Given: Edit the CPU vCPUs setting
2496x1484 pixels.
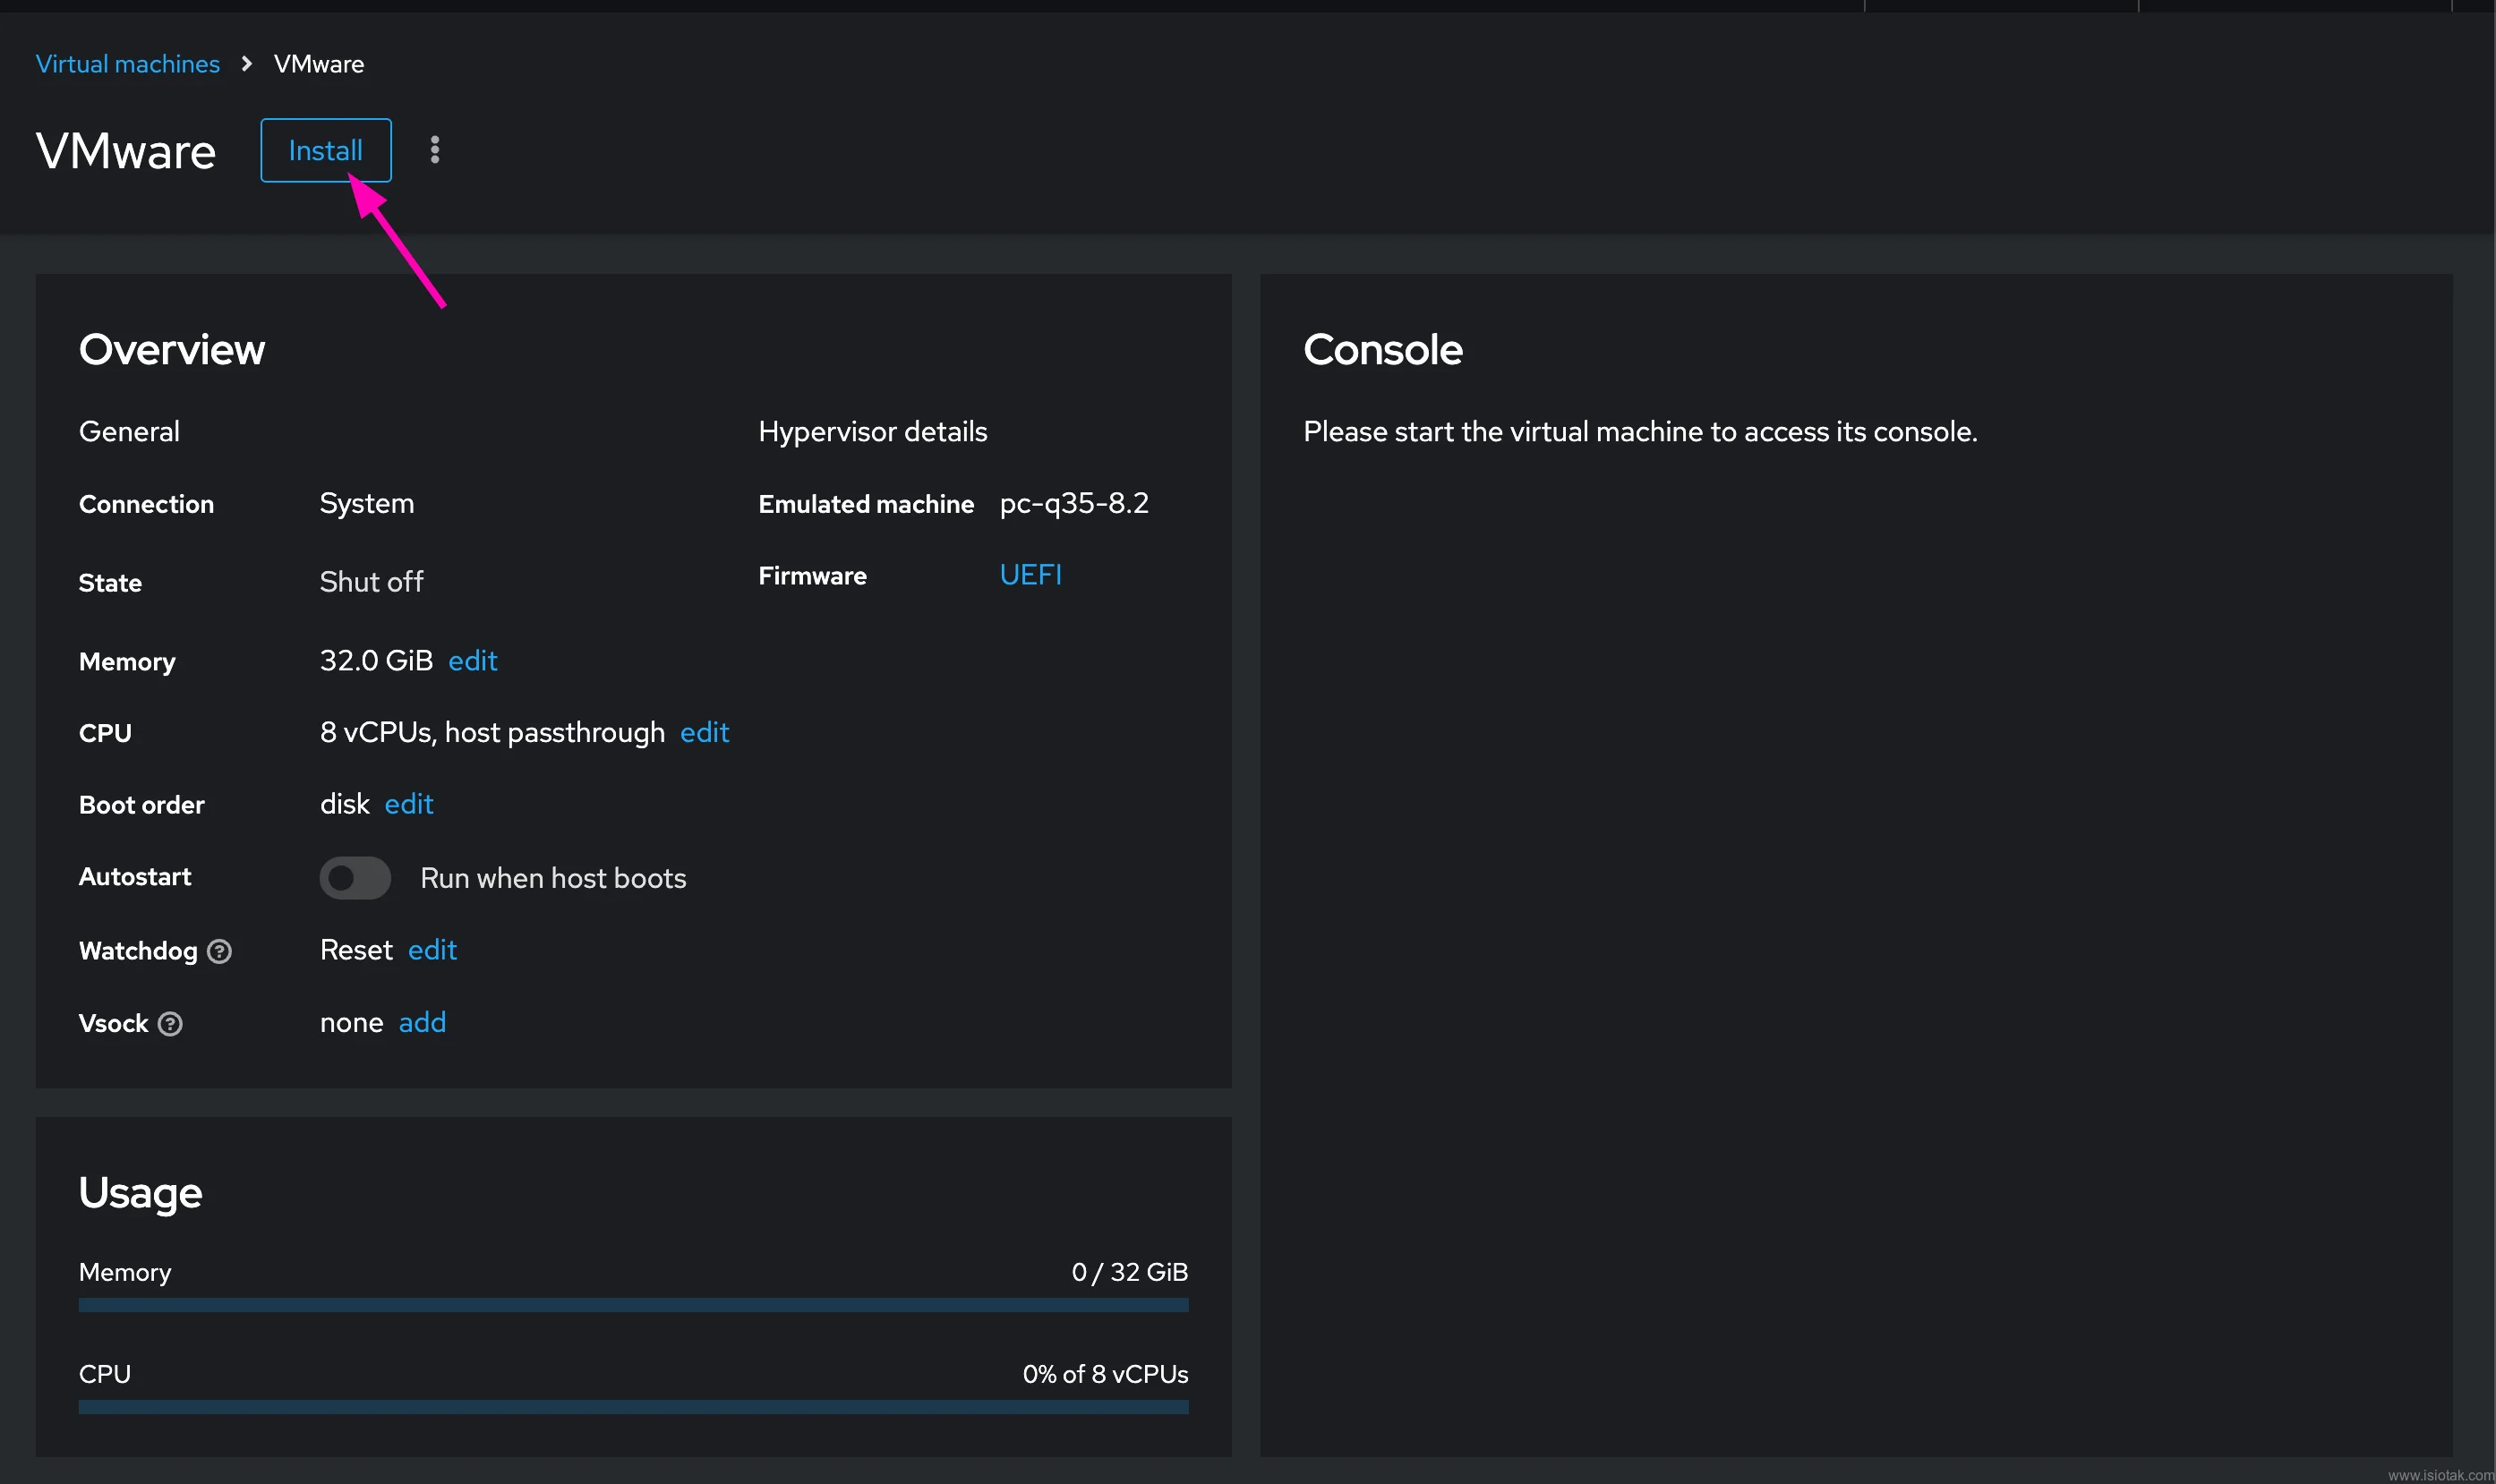Looking at the screenshot, I should coord(705,733).
